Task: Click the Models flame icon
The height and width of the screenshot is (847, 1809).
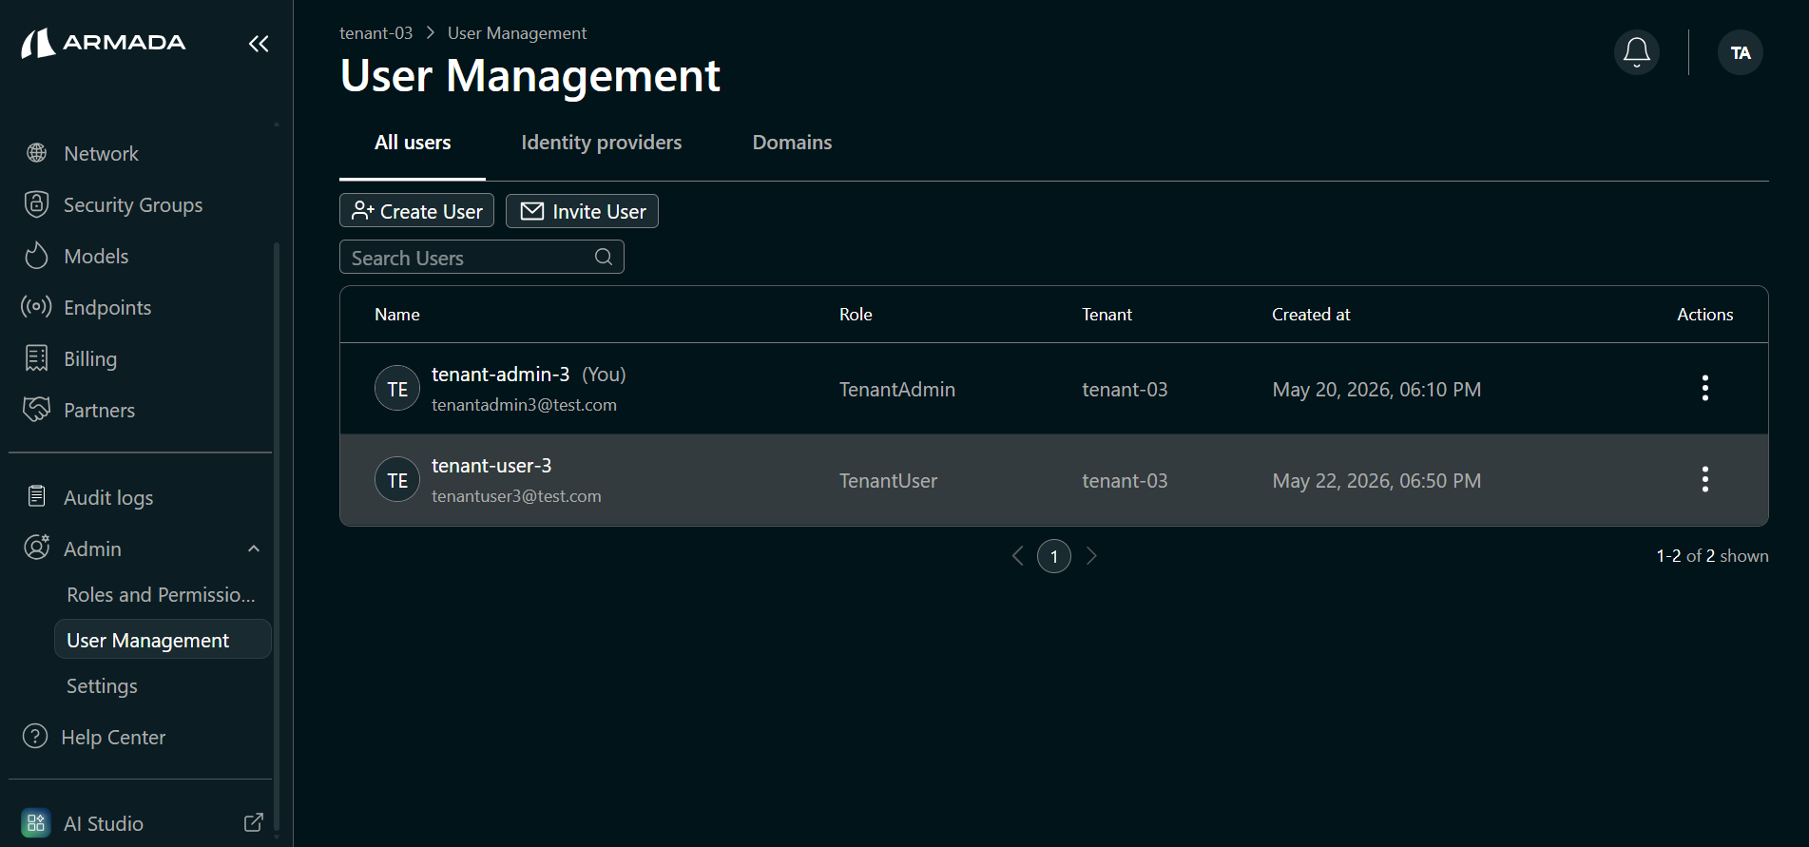Action: [36, 256]
